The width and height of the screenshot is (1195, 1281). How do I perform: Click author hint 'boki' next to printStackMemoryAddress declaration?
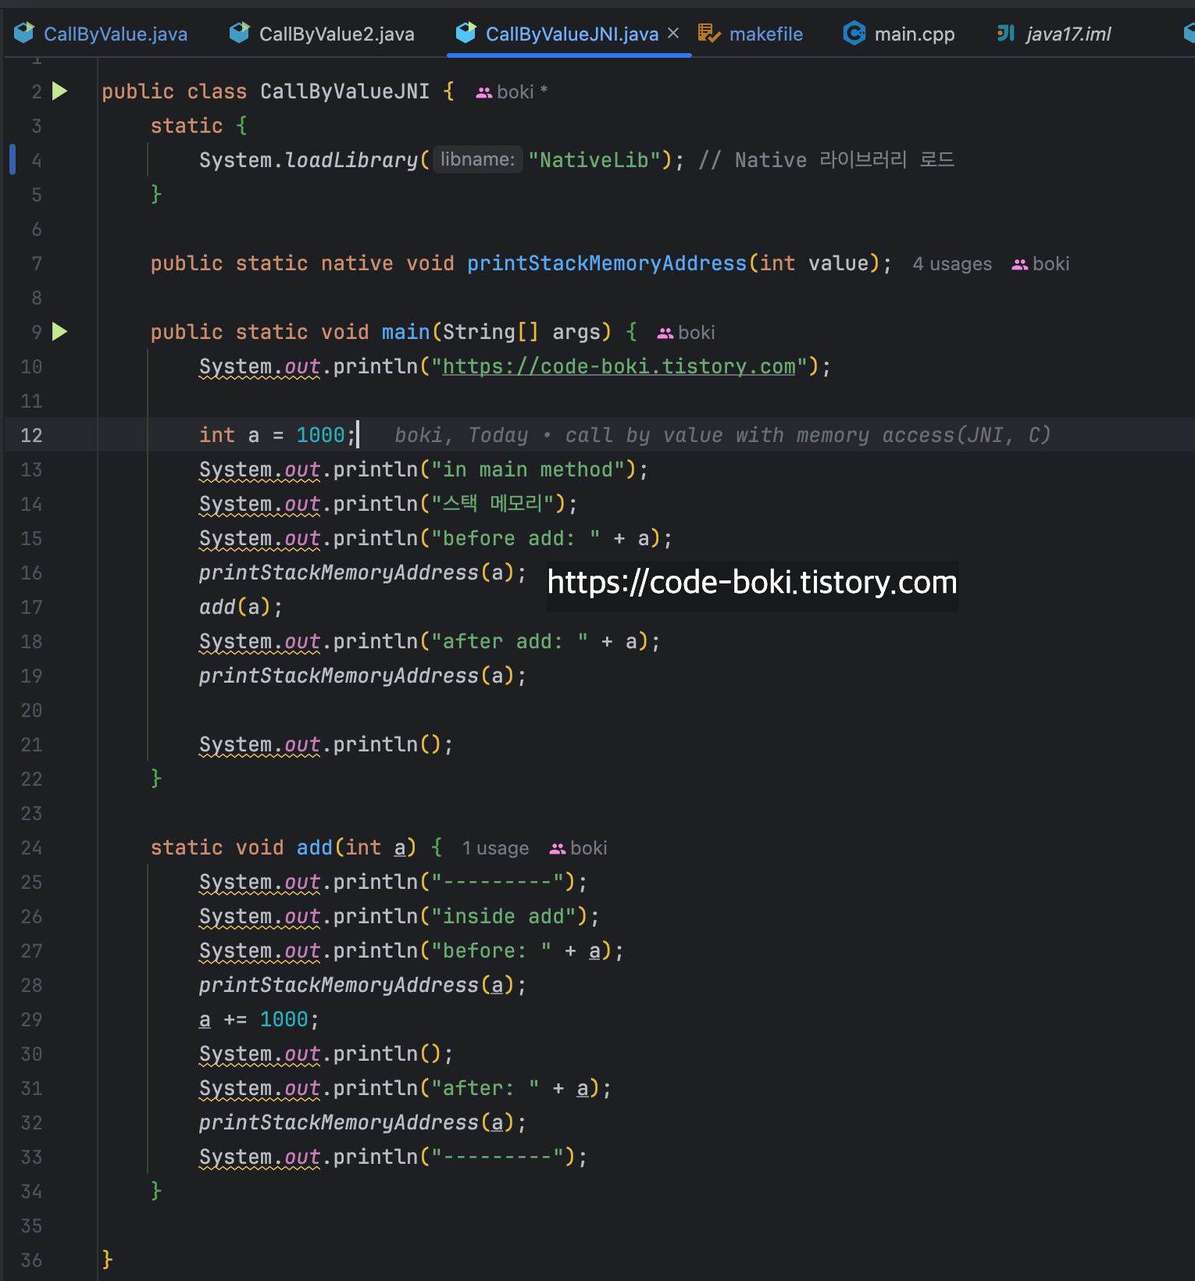click(1041, 264)
